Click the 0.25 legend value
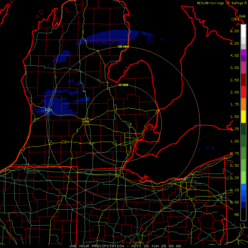 (234, 178)
